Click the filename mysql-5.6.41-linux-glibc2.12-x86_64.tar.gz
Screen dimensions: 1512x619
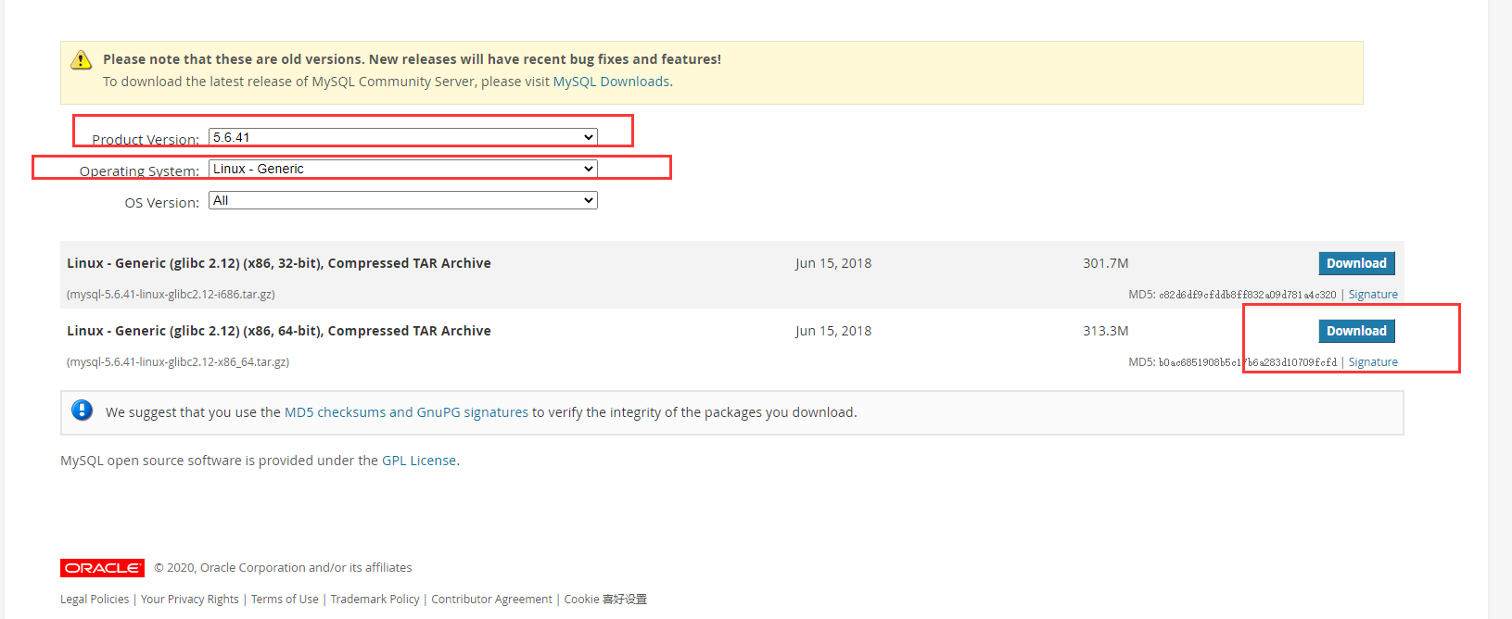pyautogui.click(x=178, y=362)
